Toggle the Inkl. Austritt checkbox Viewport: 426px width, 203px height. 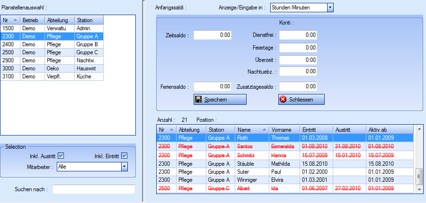61,156
